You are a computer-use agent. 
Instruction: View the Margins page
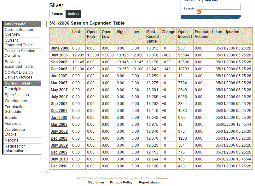coord(12,140)
